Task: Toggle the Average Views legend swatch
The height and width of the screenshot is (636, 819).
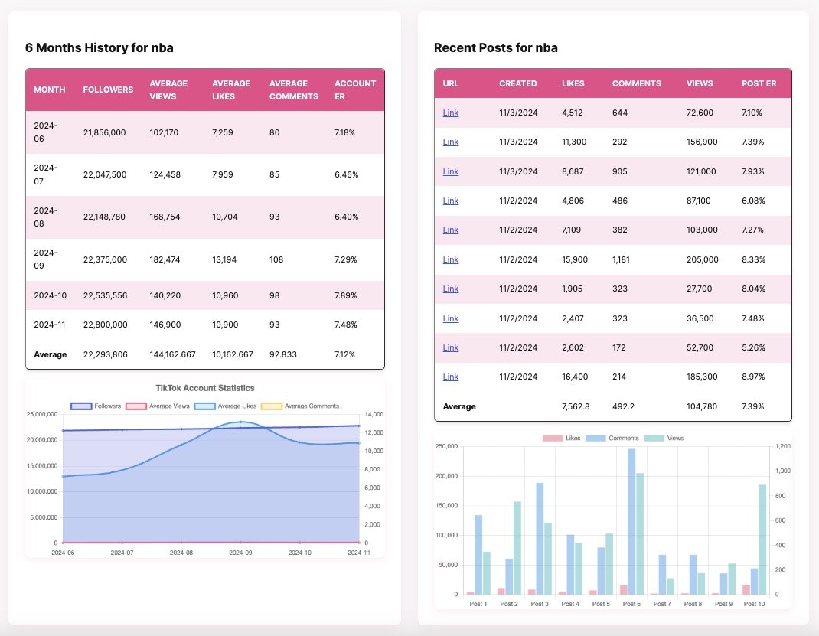Action: click(135, 406)
